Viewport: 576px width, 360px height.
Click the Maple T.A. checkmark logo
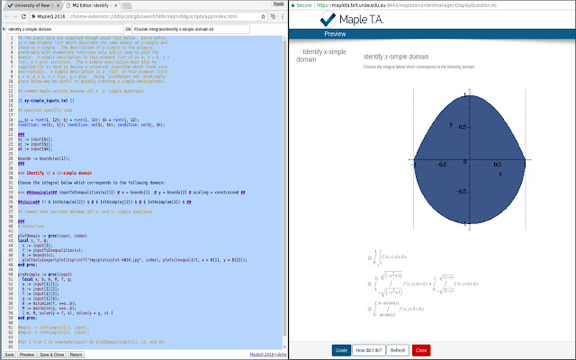(x=328, y=19)
